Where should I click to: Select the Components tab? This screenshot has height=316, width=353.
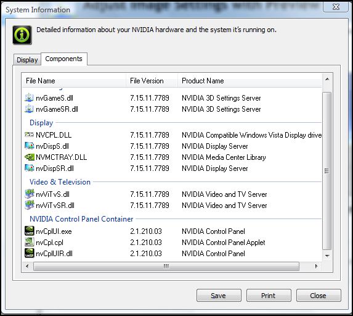pyautogui.click(x=63, y=59)
